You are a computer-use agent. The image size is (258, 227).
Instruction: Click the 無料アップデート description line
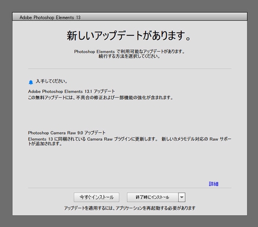tap(101, 98)
